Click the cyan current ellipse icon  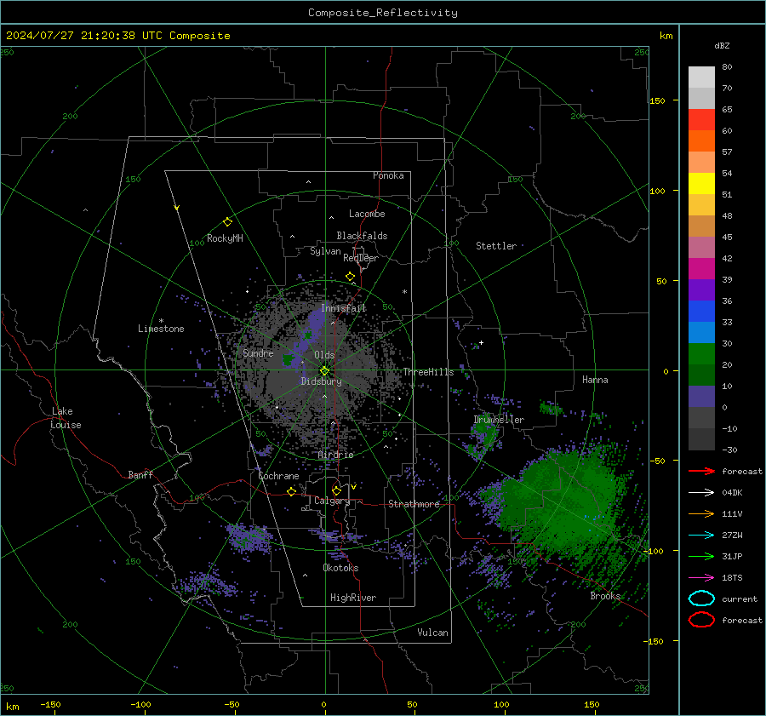[701, 599]
